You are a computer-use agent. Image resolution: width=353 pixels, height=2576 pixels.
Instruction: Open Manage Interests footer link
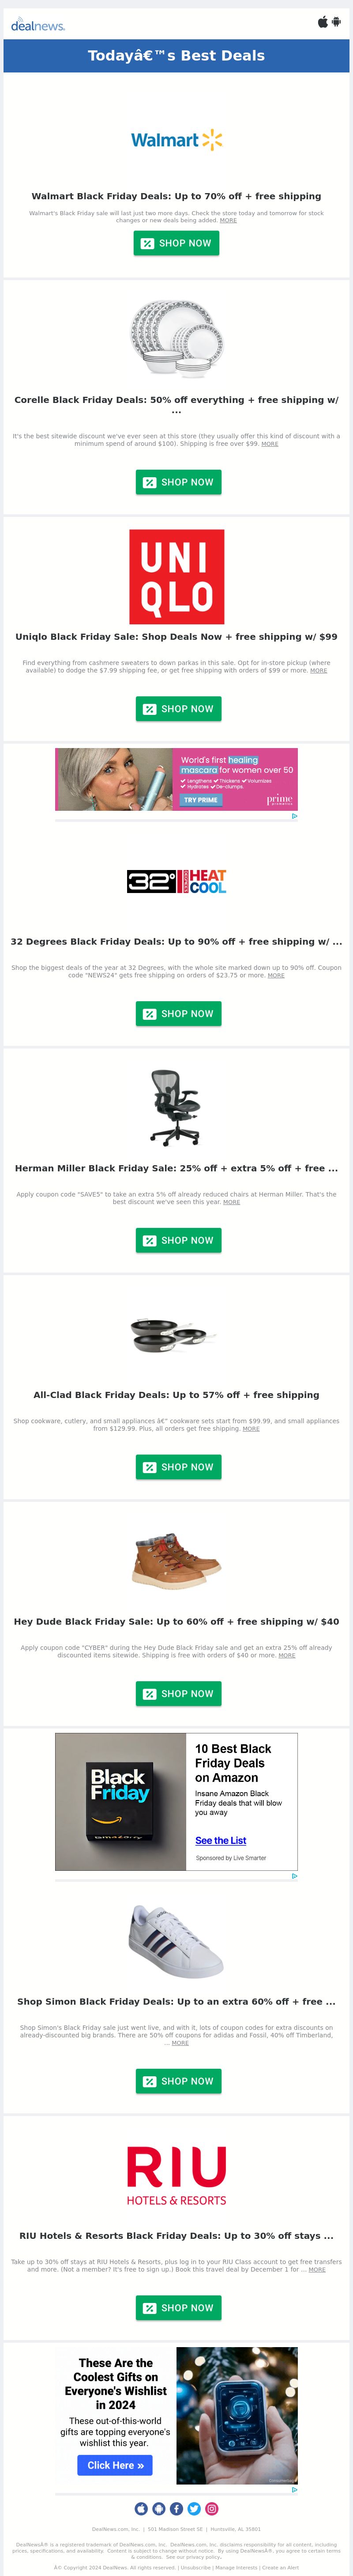coord(236,2567)
